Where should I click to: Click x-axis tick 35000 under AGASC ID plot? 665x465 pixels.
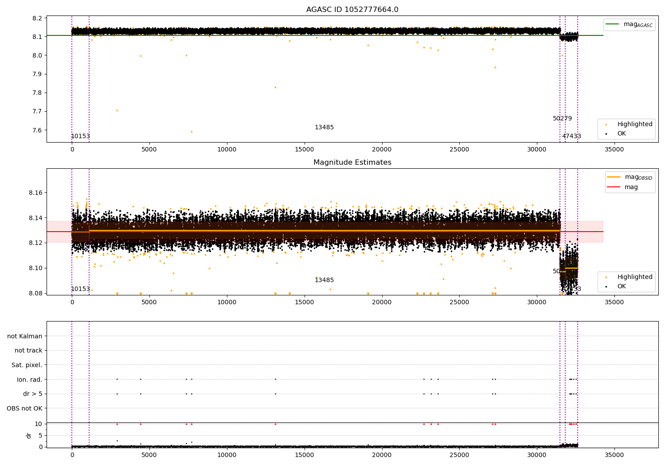(614, 150)
